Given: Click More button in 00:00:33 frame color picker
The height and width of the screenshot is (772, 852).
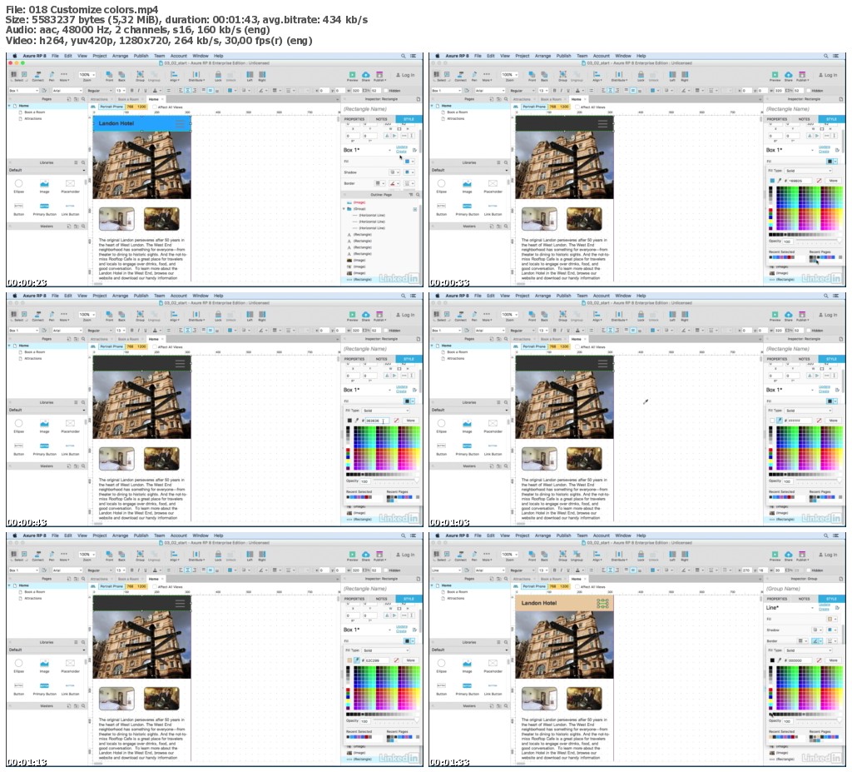Looking at the screenshot, I should pos(833,181).
